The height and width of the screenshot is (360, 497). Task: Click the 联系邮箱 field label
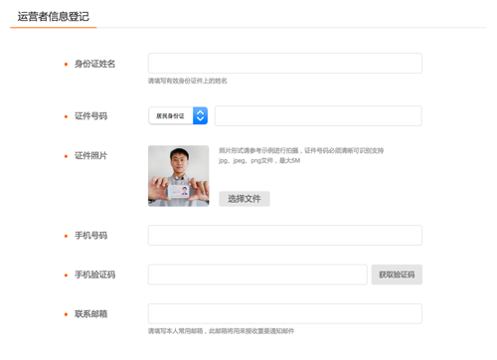90,314
